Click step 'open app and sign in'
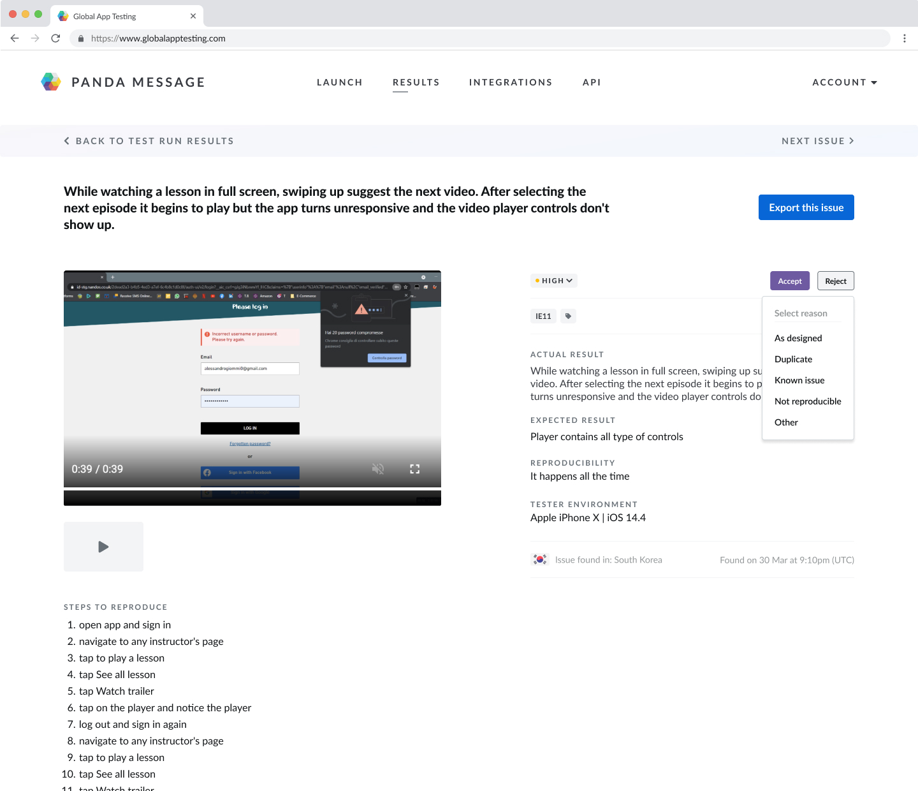Viewport: 918px width, 791px height. [125, 625]
